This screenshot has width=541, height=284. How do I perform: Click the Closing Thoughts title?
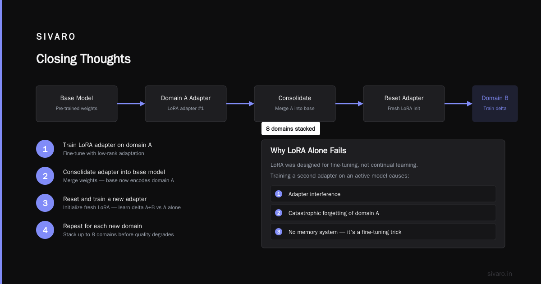point(83,59)
